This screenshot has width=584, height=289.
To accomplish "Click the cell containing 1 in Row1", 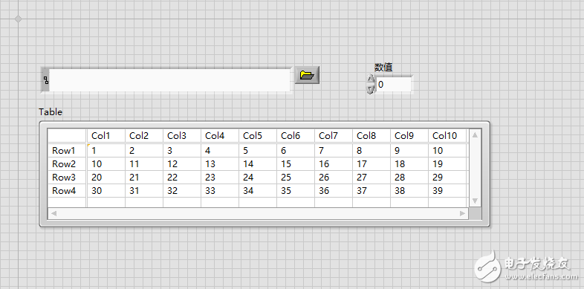I will [106, 151].
